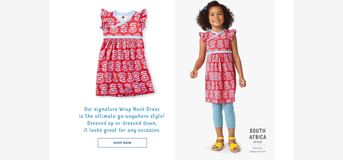Viewport: 343px width, 160px height.
Task: Click the model's blue striped leggings
Action: [224, 116]
